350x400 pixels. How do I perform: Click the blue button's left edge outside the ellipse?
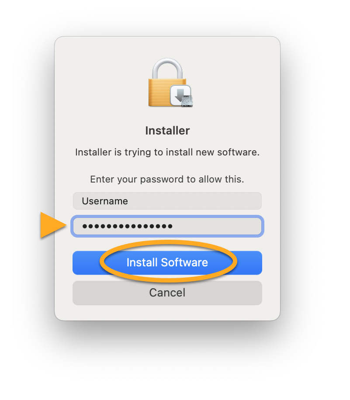point(86,263)
